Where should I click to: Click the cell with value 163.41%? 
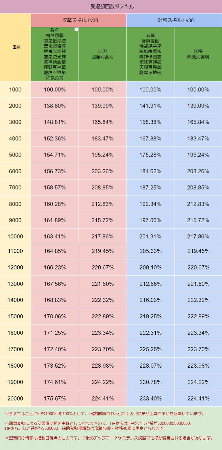tap(55, 237)
